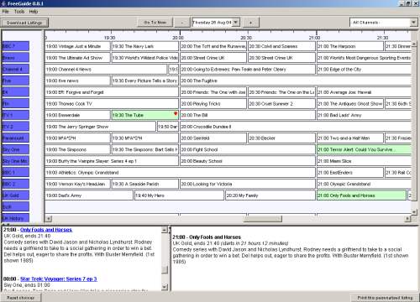Click the horizontal scrollbar thumb
The width and height of the screenshot is (420, 302).
click(x=262, y=218)
